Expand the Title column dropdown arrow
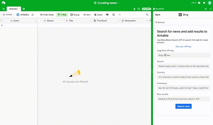Image resolution: width=213 pixels, height=125 pixels. (x=91, y=21)
